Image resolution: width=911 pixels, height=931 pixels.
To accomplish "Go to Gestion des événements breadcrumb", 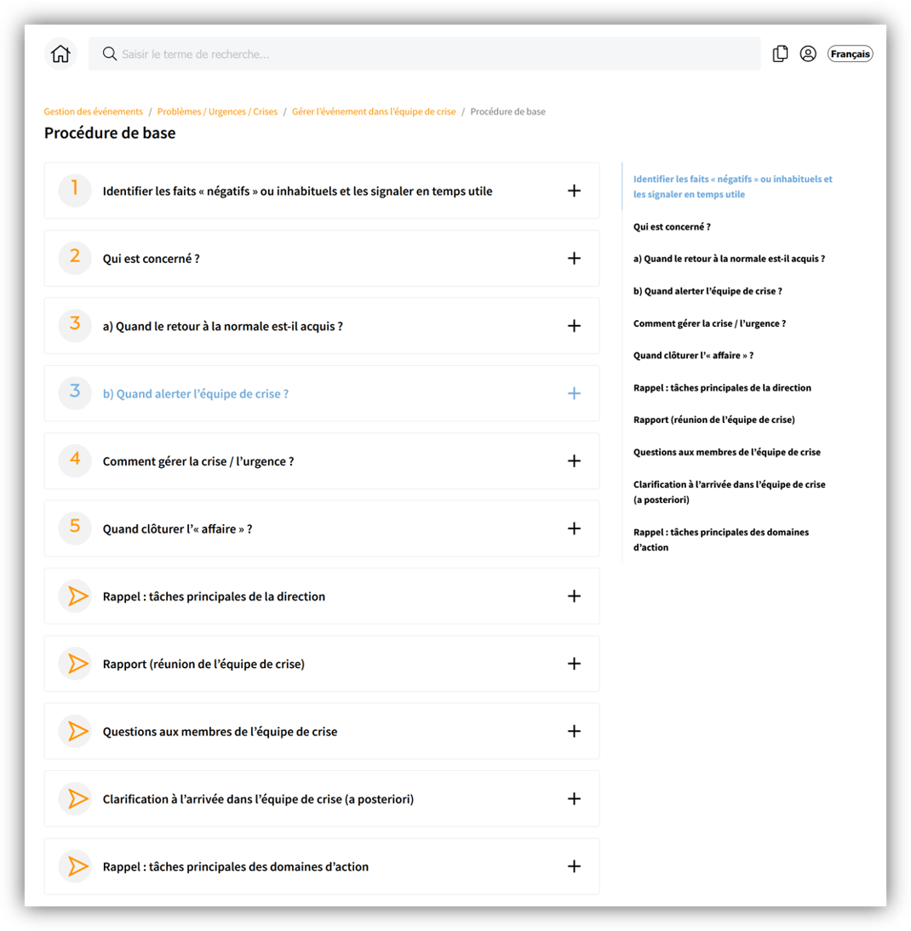I will (x=94, y=111).
